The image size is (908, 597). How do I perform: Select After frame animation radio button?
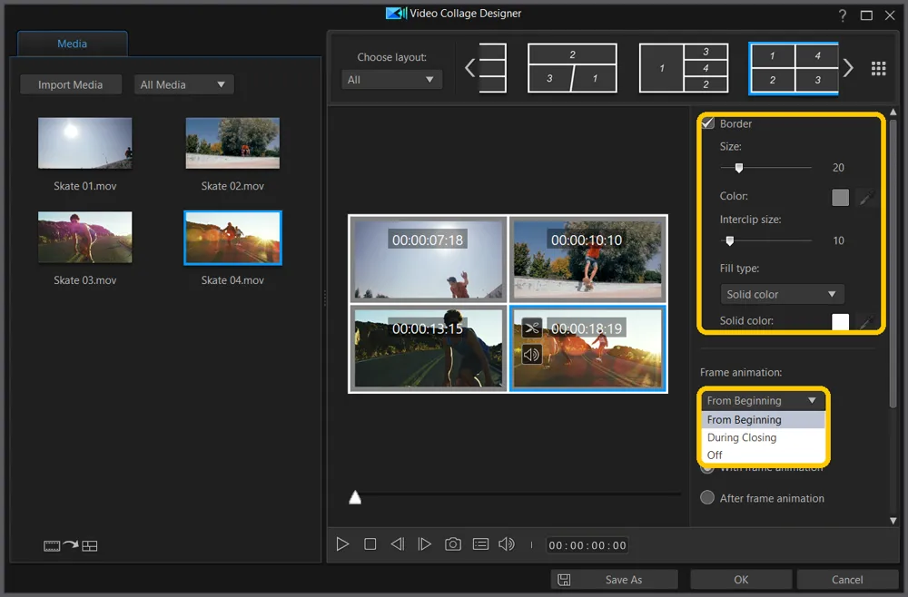(x=707, y=497)
